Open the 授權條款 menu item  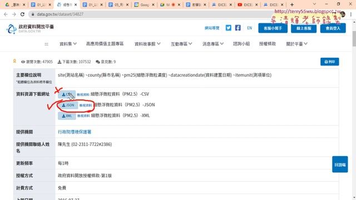click(x=268, y=44)
